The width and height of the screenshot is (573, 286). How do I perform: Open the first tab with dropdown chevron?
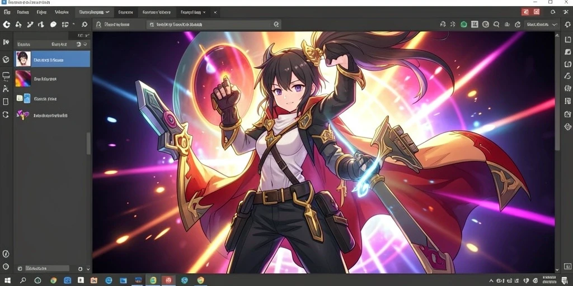click(94, 12)
